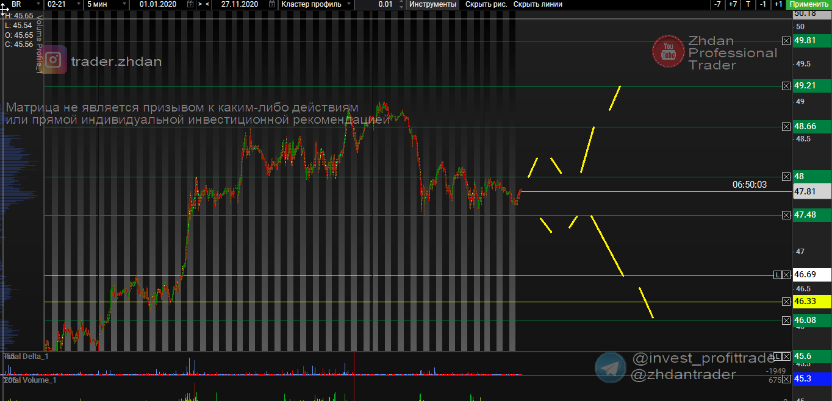
Task: Remove the 48 level line via X
Action: pyautogui.click(x=786, y=177)
